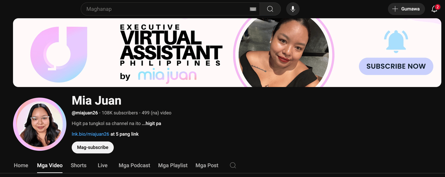The height and width of the screenshot is (177, 445).
Task: Click the search magnifier button
Action: pyautogui.click(x=270, y=9)
